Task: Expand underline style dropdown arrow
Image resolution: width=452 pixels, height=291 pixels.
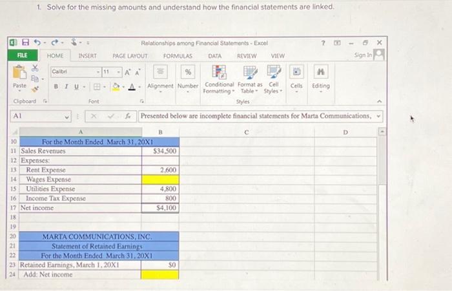Action: pos(84,87)
